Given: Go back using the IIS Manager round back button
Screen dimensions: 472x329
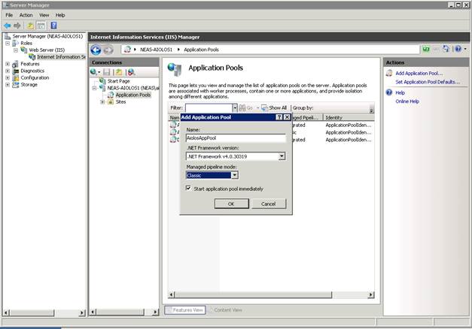Looking at the screenshot, I should [x=96, y=50].
